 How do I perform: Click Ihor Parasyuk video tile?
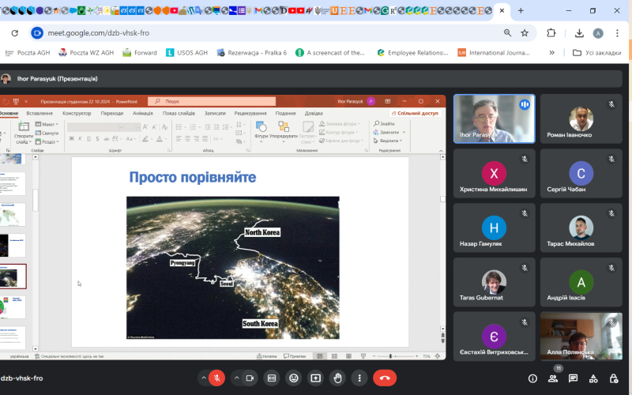point(495,119)
